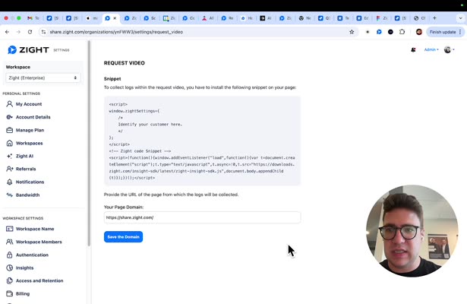This screenshot has width=467, height=304.
Task: Click Save the Domain button
Action: coord(123,237)
